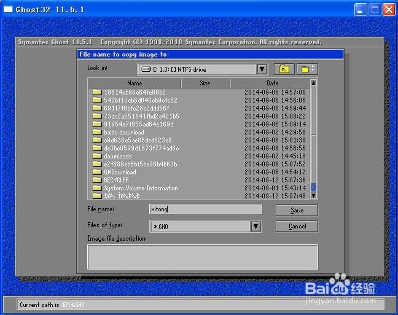Click the Ghost32 window title bar icon

coord(8,9)
